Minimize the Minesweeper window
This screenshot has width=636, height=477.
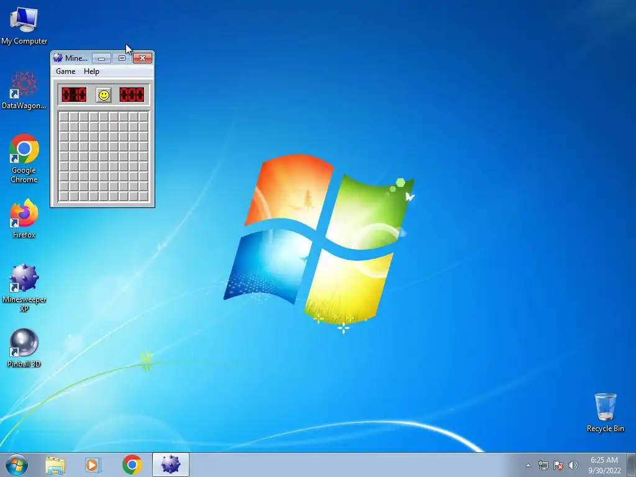(x=101, y=58)
